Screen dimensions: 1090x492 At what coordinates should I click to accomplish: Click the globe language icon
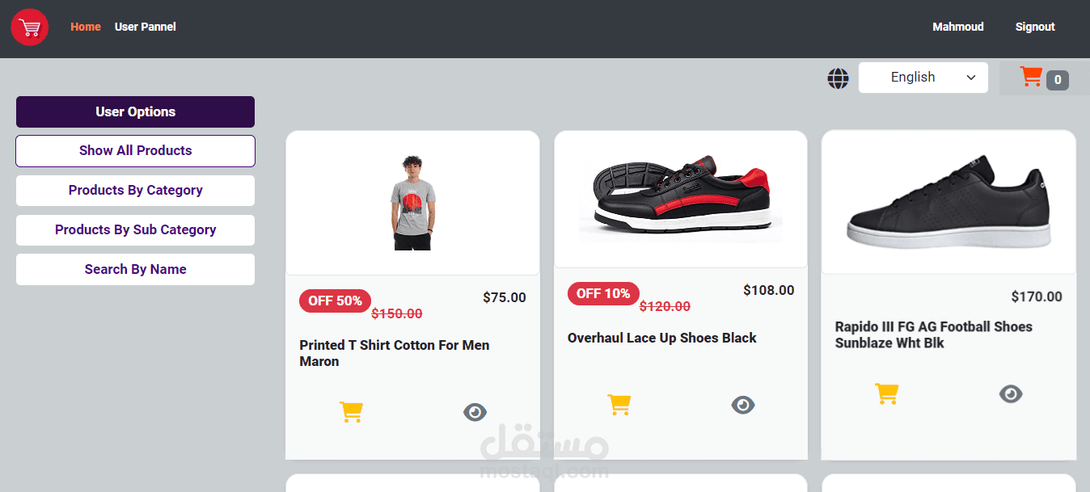coord(838,78)
